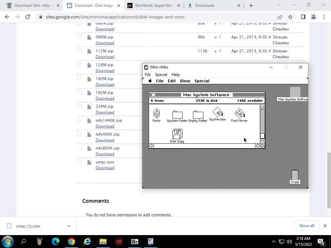Open Mini vMac host Special menu
This screenshot has width=331, height=248.
(161, 75)
